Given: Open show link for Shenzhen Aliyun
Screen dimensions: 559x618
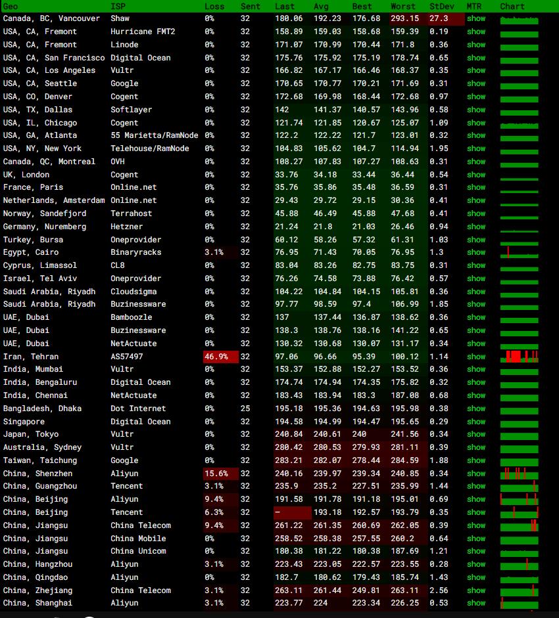Looking at the screenshot, I should point(476,474).
